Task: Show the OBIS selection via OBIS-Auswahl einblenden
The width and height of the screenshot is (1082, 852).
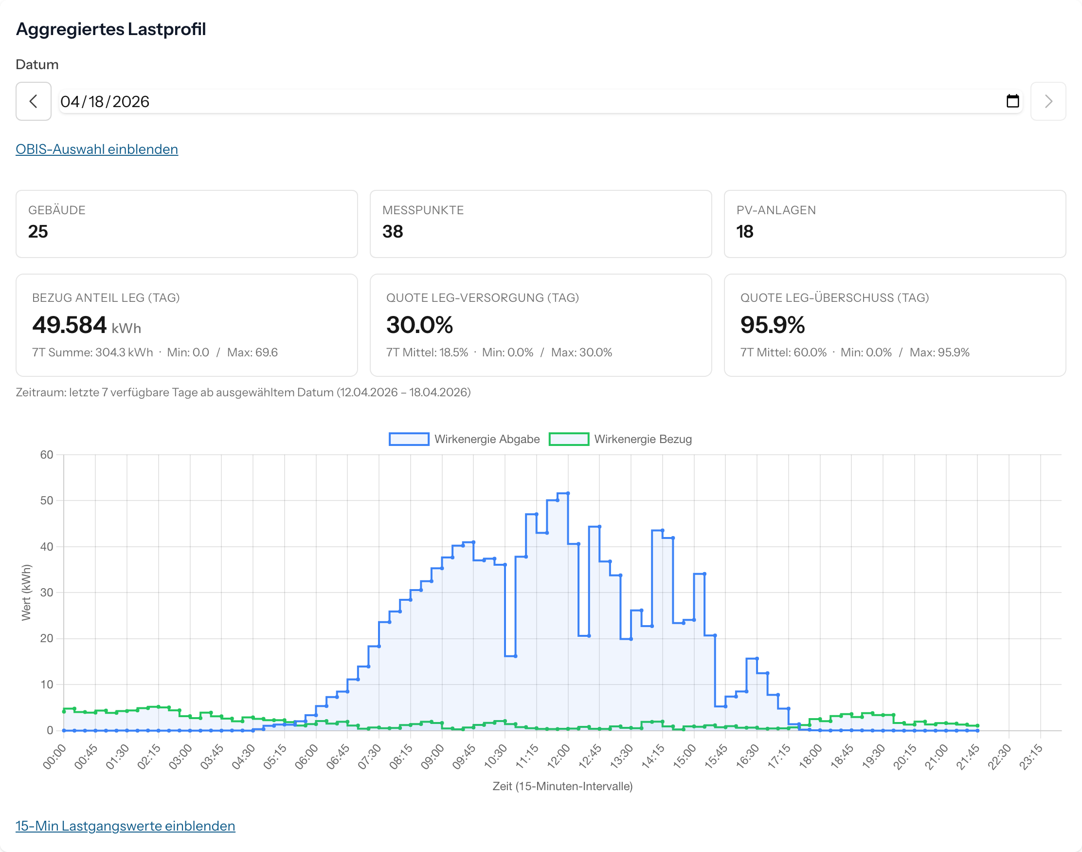Action: pyautogui.click(x=96, y=148)
